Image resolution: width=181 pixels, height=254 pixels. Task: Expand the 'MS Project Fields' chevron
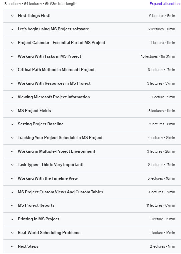[12, 111]
